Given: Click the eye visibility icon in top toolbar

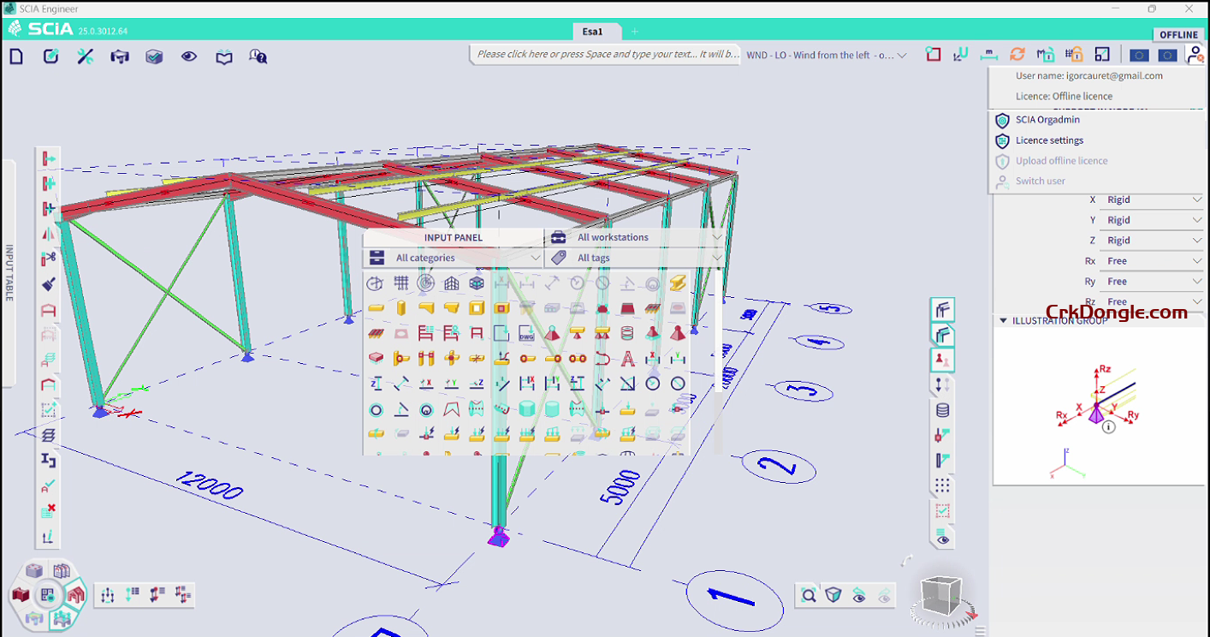Looking at the screenshot, I should [189, 56].
